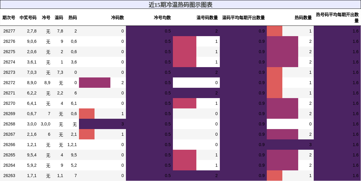
Task: Select the 温码 column header
Action: click(59, 18)
